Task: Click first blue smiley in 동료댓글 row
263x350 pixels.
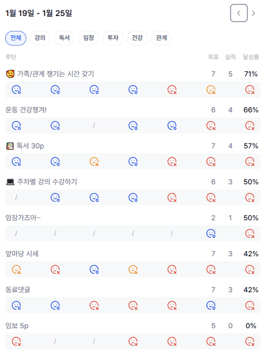Action: click(x=16, y=306)
